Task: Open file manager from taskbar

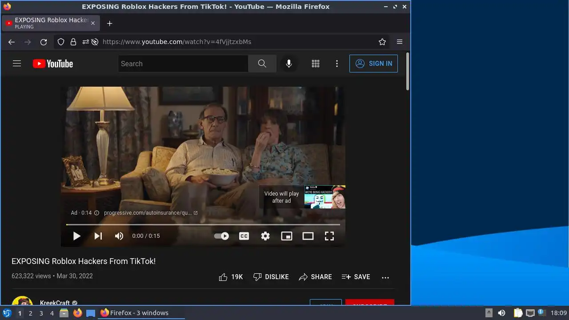Action: point(64,313)
